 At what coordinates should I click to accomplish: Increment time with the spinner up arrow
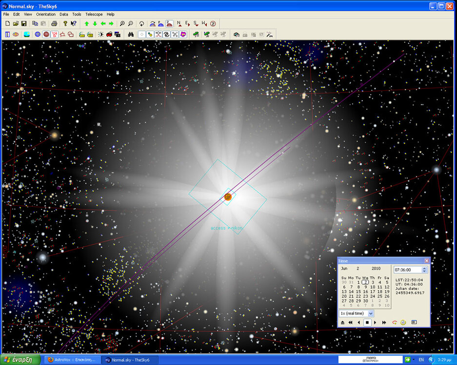pos(424,268)
